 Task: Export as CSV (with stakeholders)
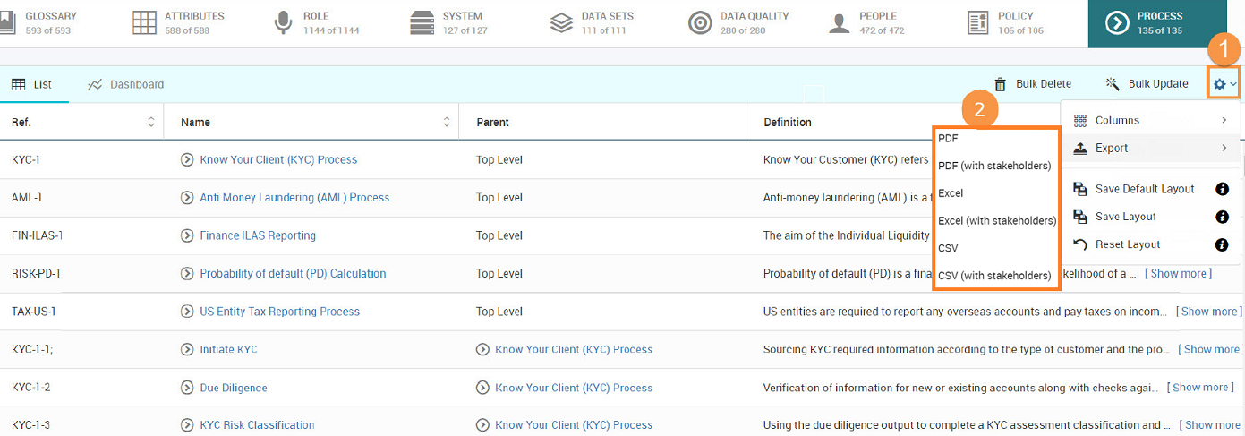996,276
